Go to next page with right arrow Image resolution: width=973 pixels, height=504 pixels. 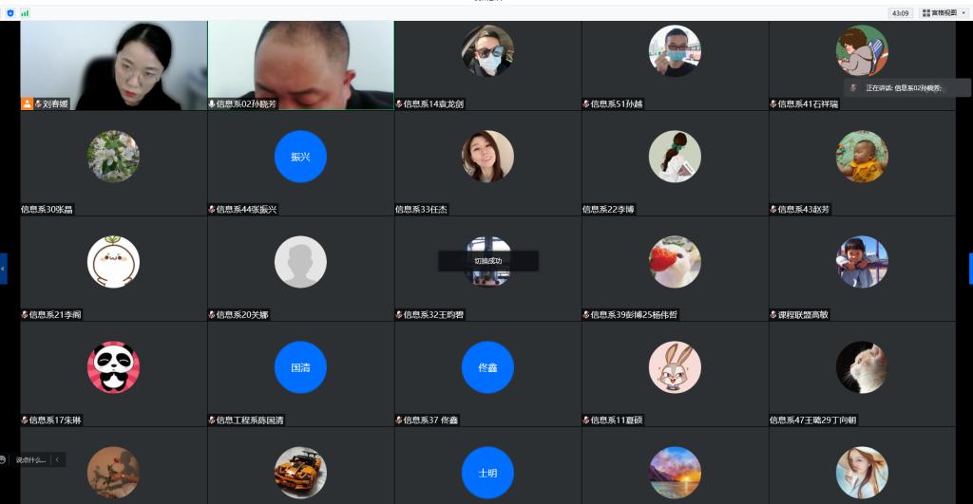(969, 269)
